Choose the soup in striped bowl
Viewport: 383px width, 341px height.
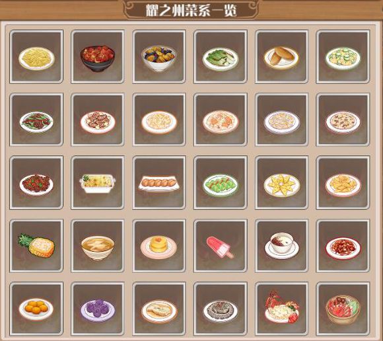[98, 246]
